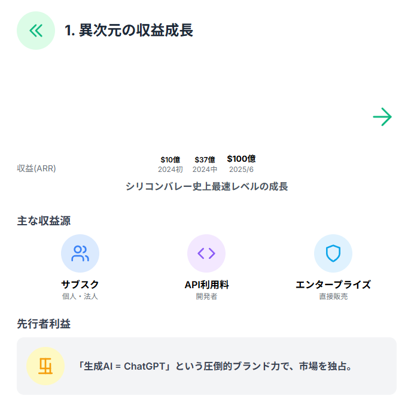
Task: Click the blue shield enterprise icon
Action: (333, 253)
